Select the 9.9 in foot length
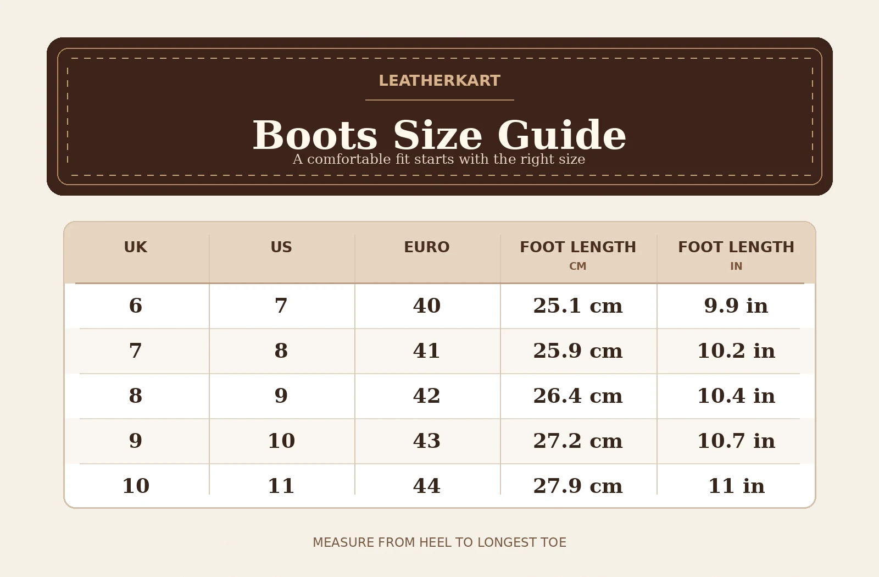This screenshot has height=577, width=879. pyautogui.click(x=736, y=306)
